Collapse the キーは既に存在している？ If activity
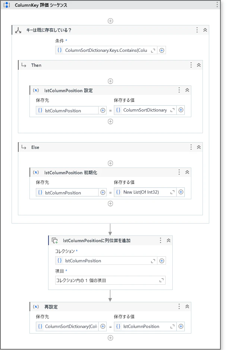The width and height of the screenshot is (229, 350). click(205, 30)
